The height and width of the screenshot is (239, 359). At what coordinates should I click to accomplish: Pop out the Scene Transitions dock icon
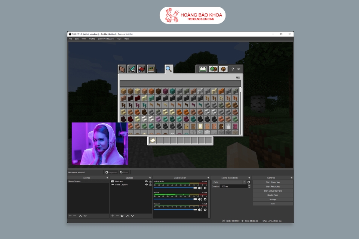249,178
